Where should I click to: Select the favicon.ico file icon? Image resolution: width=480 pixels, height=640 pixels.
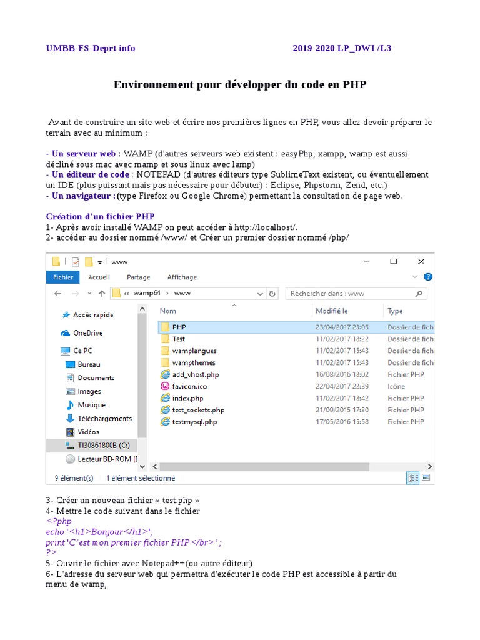(x=165, y=386)
